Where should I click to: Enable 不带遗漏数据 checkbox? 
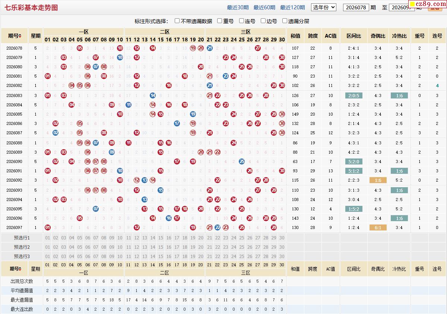[x=177, y=21]
